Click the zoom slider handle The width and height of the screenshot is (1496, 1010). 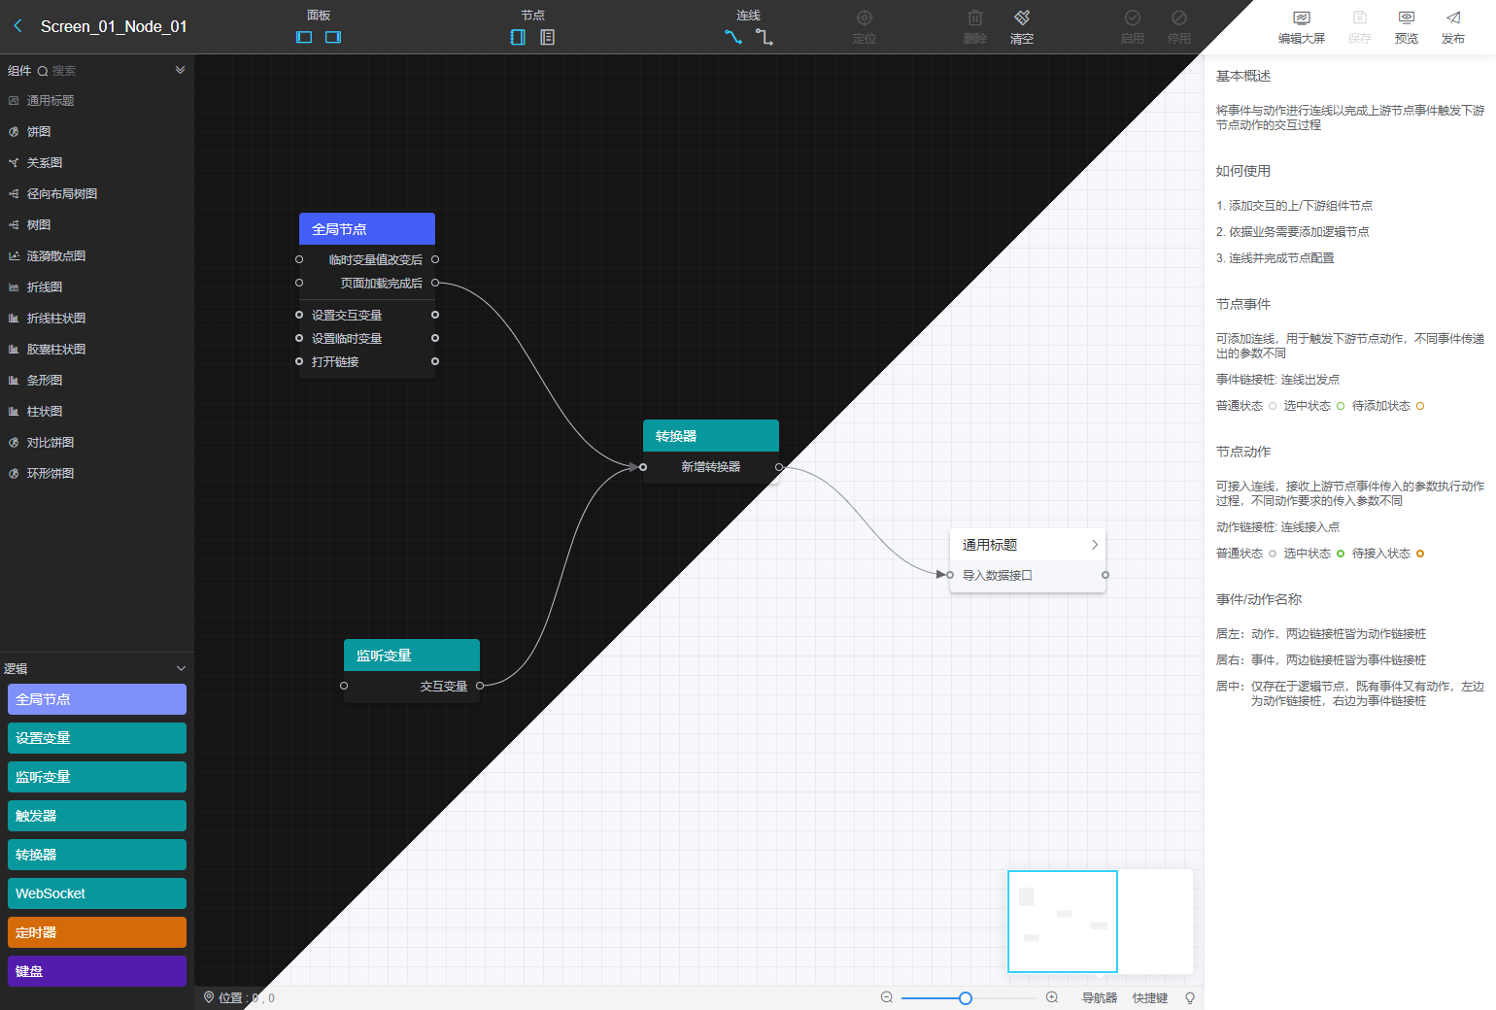coord(966,998)
